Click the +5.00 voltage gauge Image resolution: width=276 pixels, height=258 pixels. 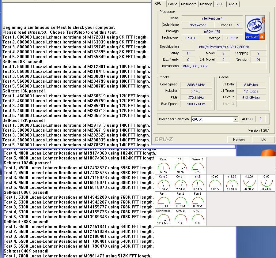215,183
